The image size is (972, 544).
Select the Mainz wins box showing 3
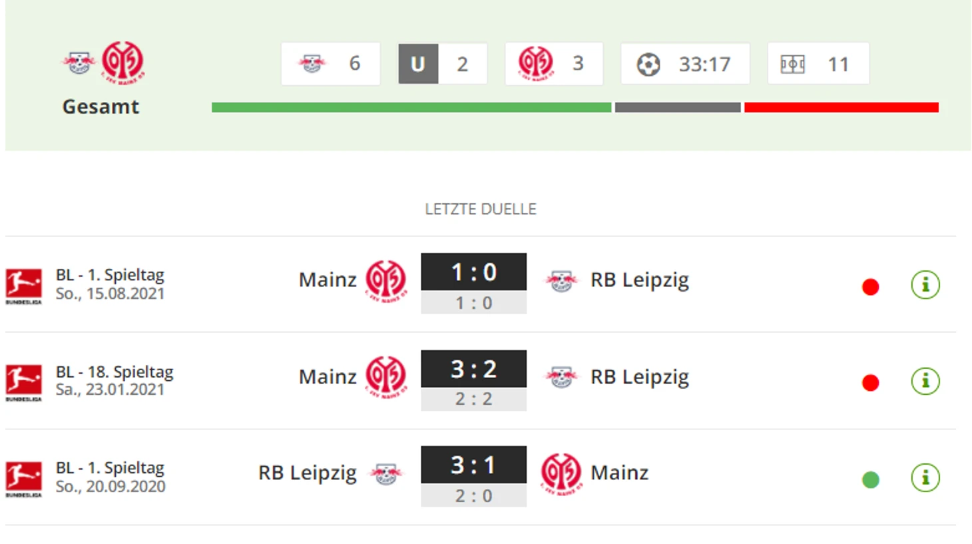554,64
